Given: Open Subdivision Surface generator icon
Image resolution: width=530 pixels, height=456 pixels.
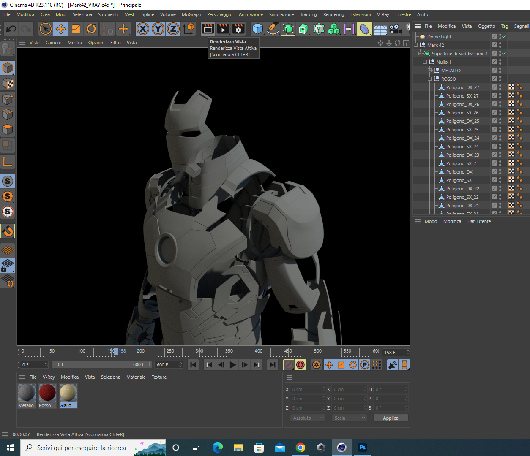Looking at the screenshot, I should tap(288, 29).
